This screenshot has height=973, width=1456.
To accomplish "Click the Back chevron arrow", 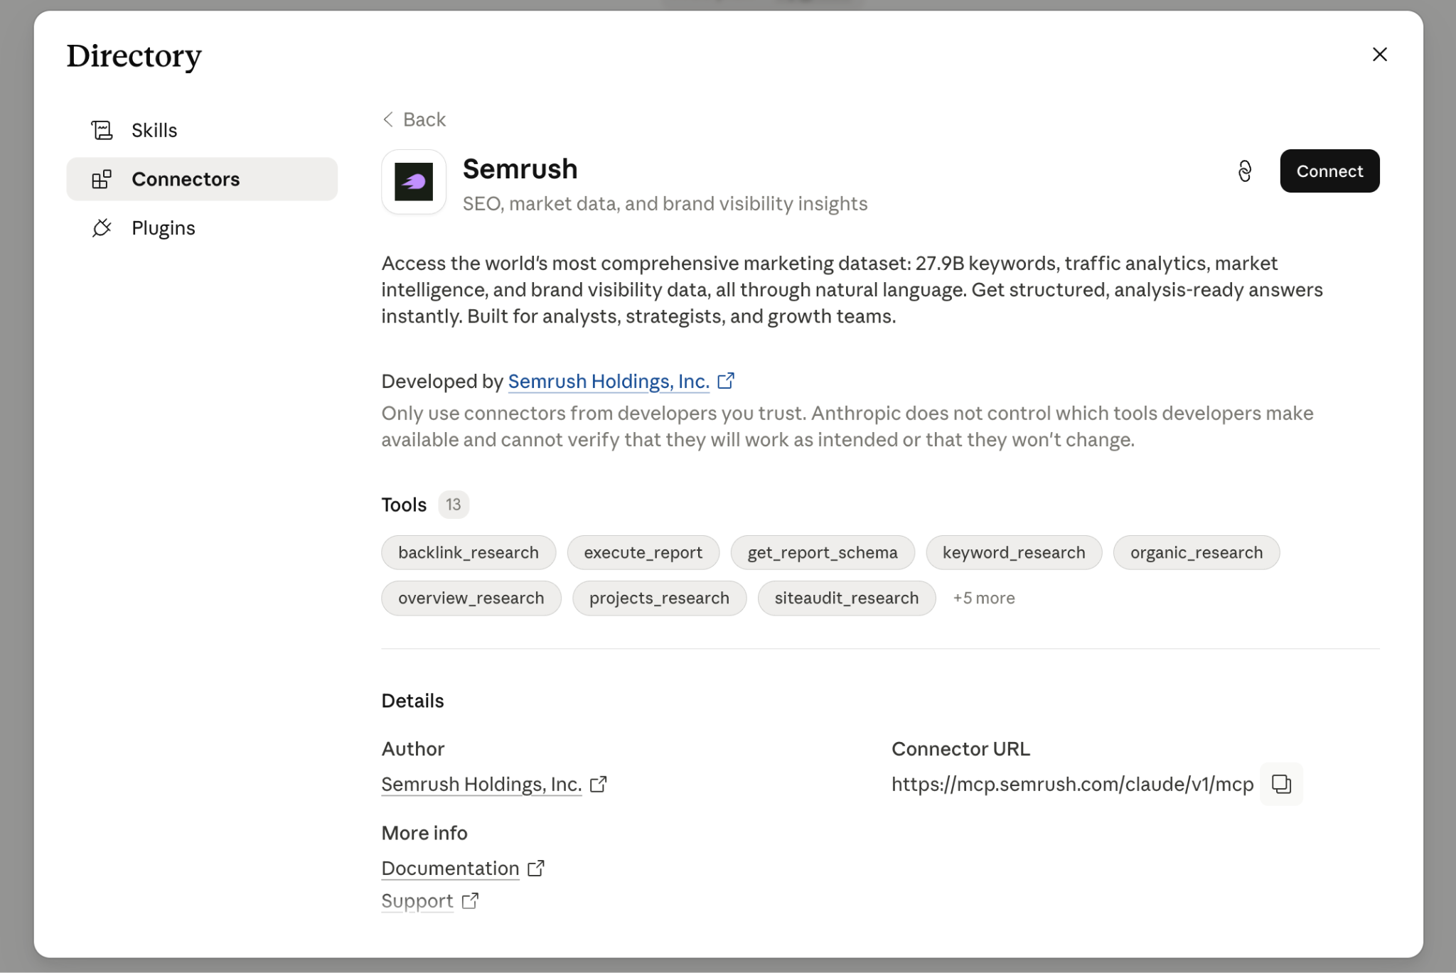I will click(388, 119).
